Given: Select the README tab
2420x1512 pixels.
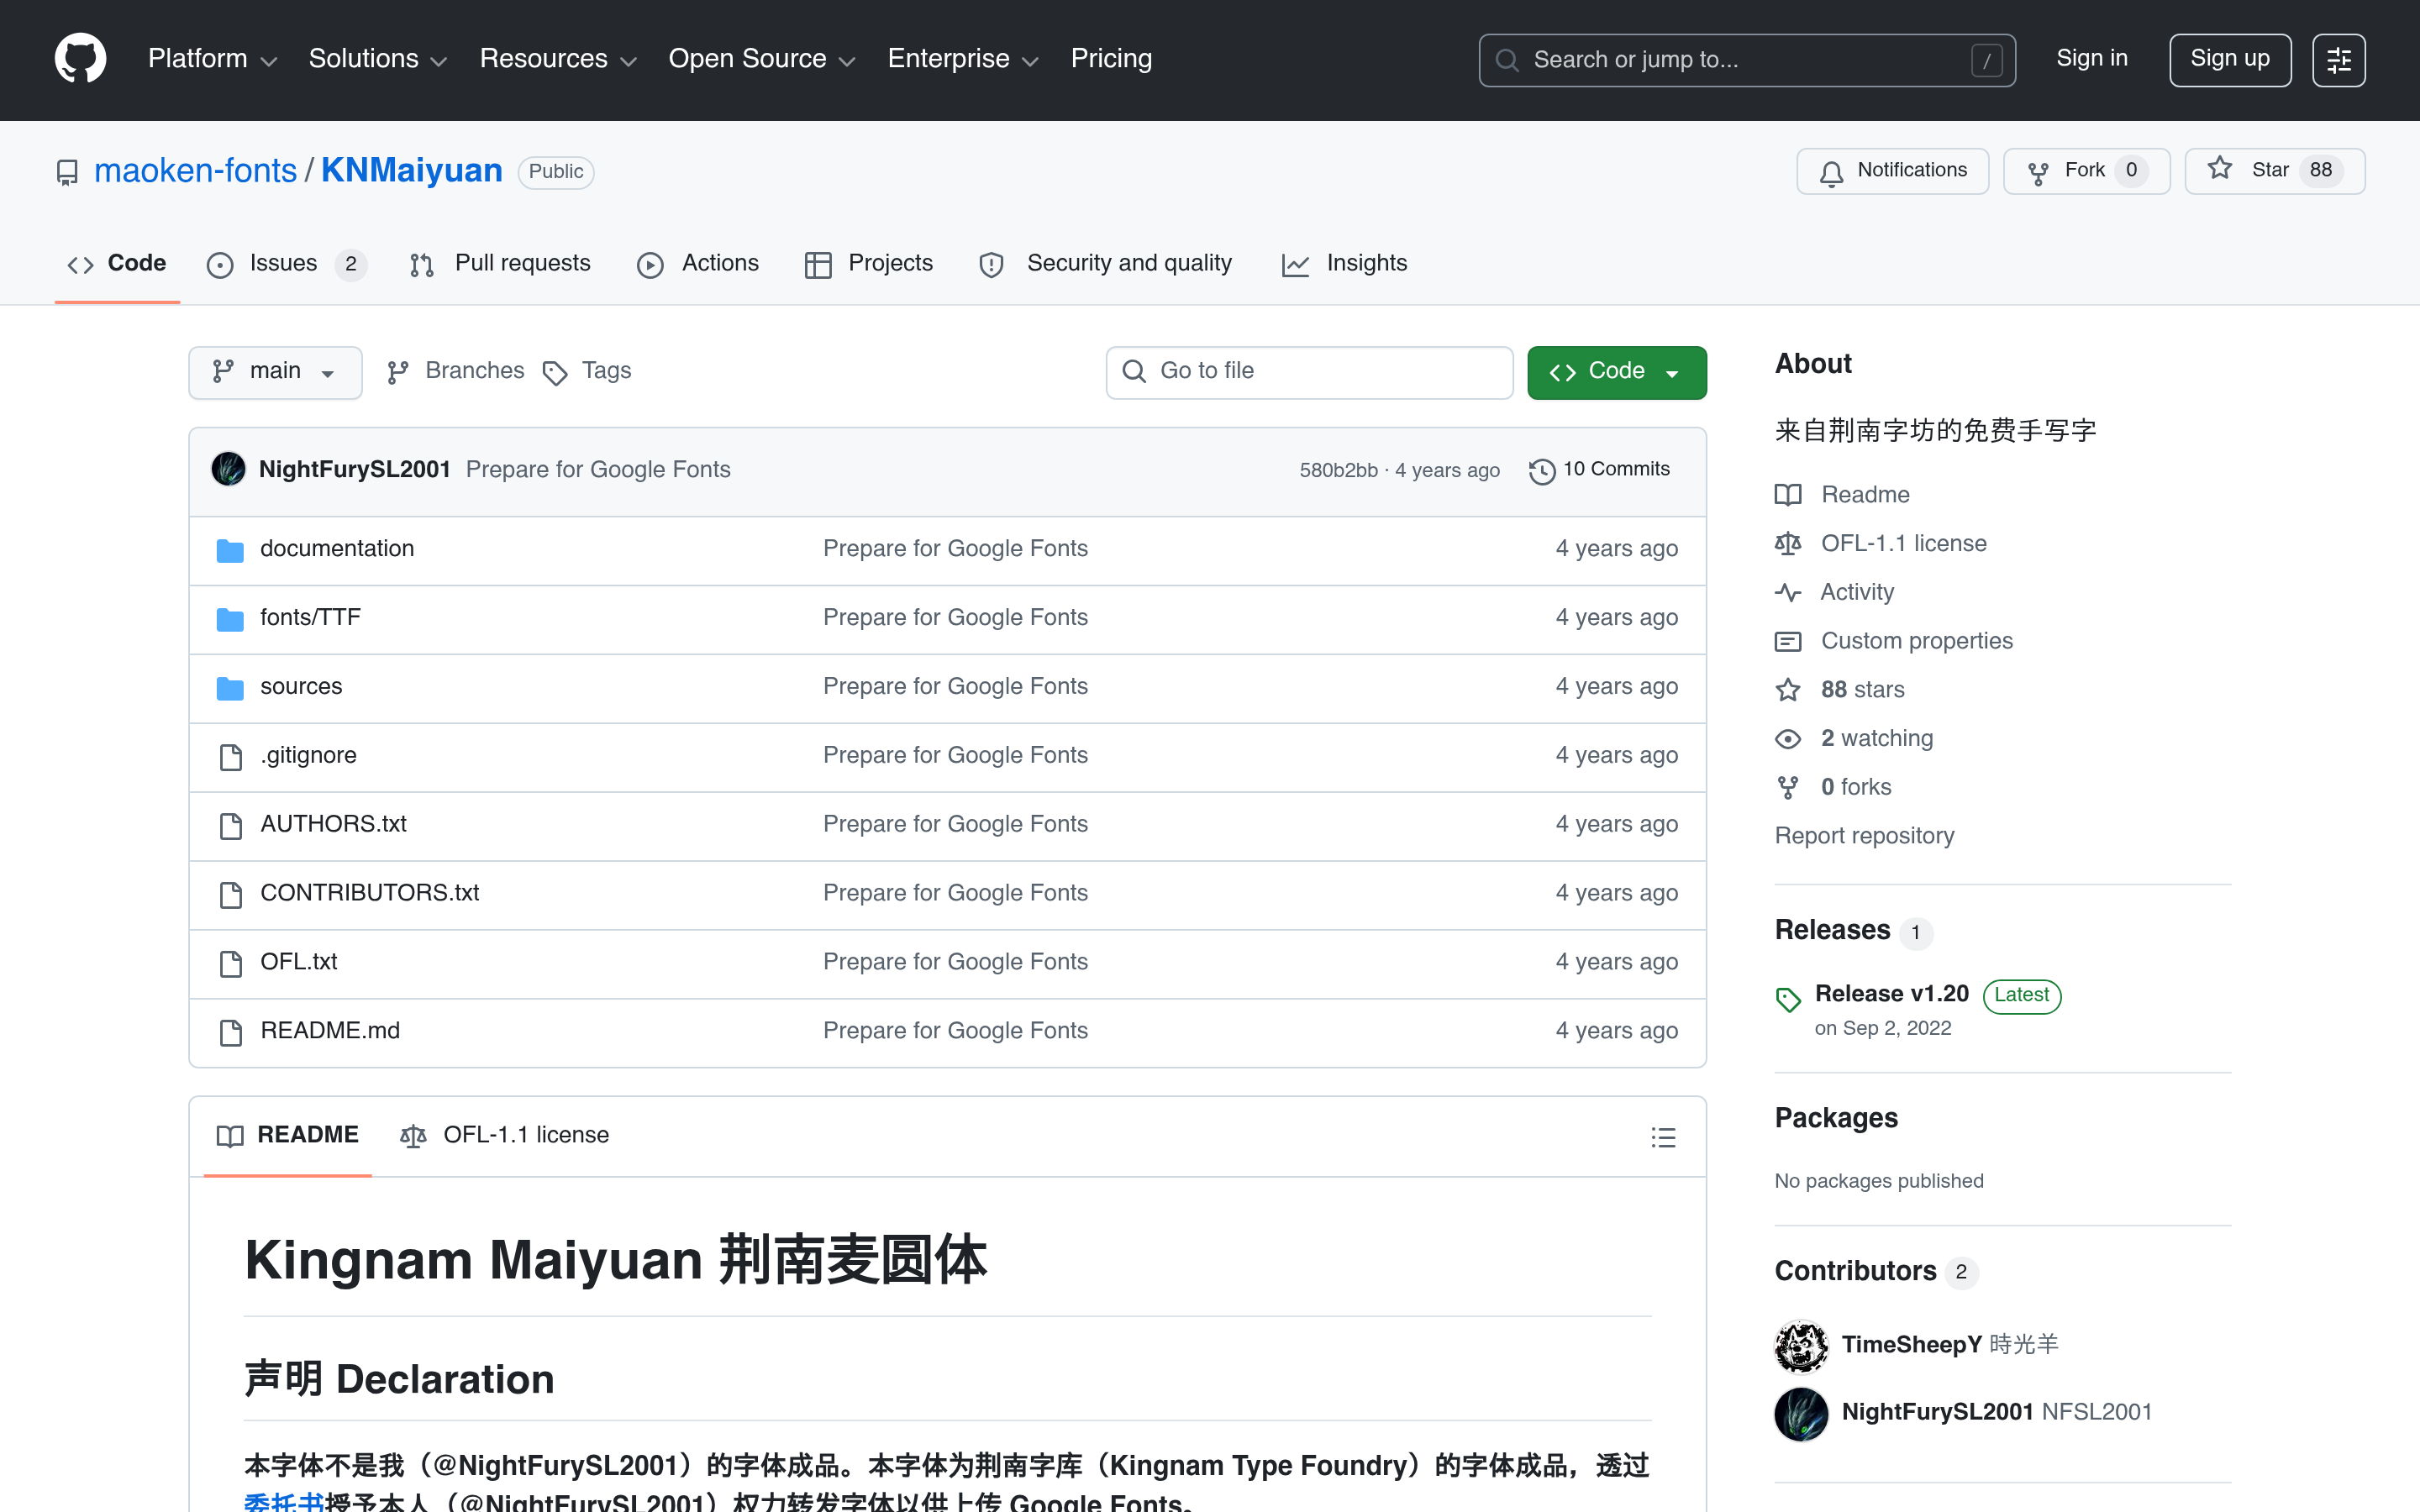Looking at the screenshot, I should click(288, 1136).
